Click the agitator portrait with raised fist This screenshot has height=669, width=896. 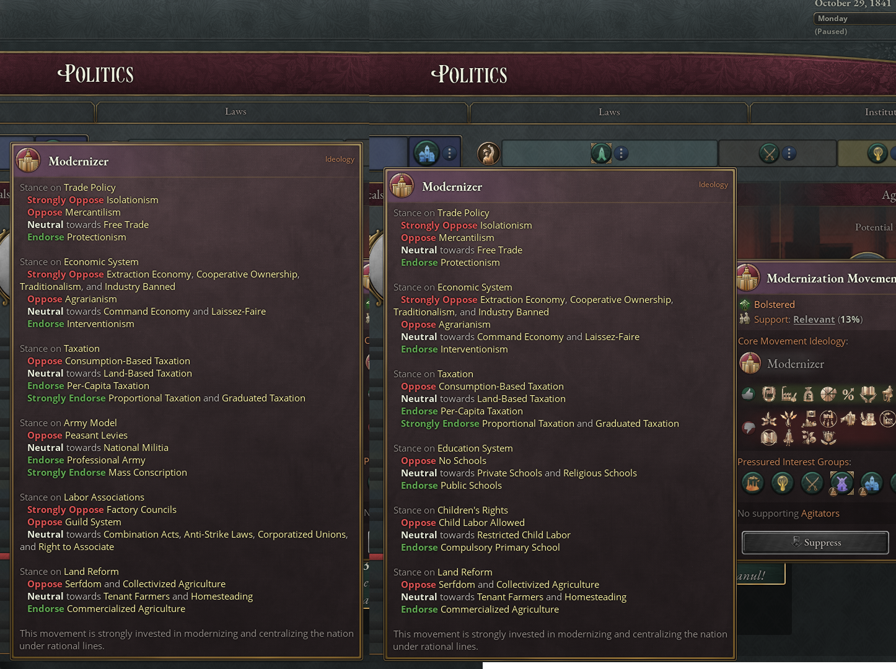tap(488, 154)
